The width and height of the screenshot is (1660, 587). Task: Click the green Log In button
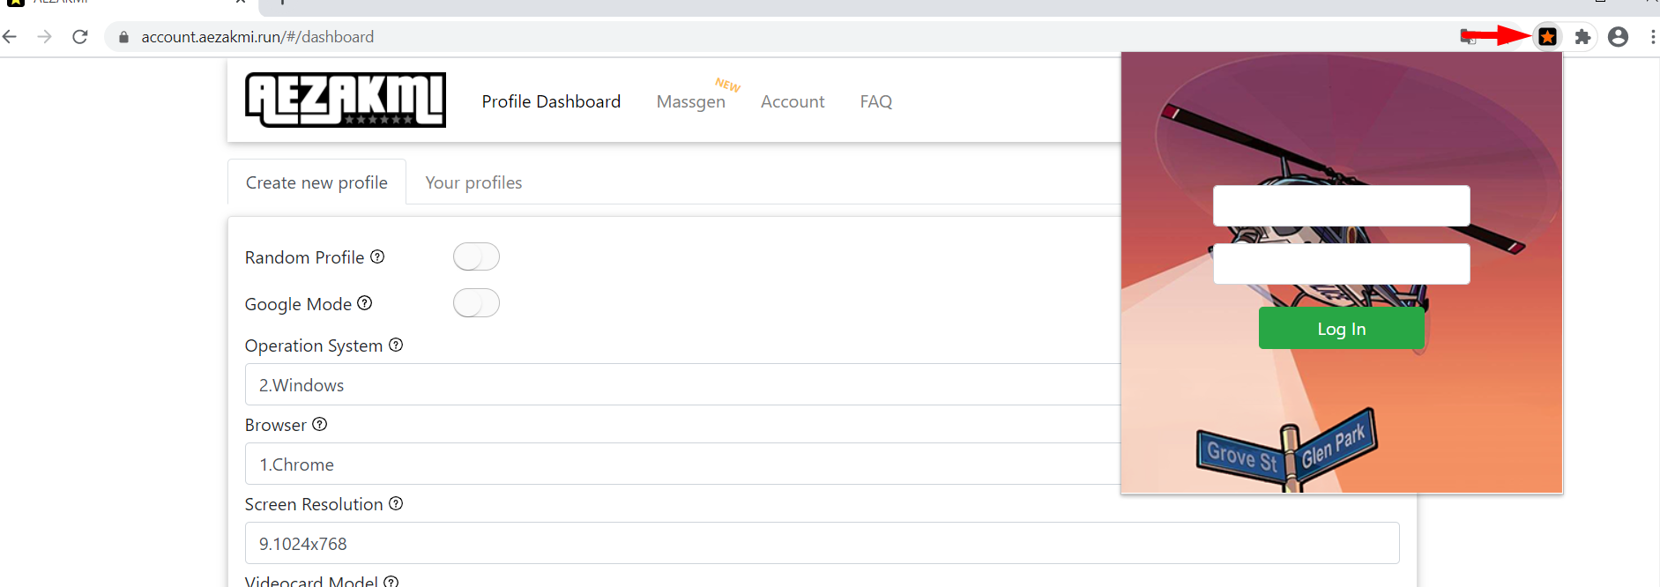[1341, 328]
